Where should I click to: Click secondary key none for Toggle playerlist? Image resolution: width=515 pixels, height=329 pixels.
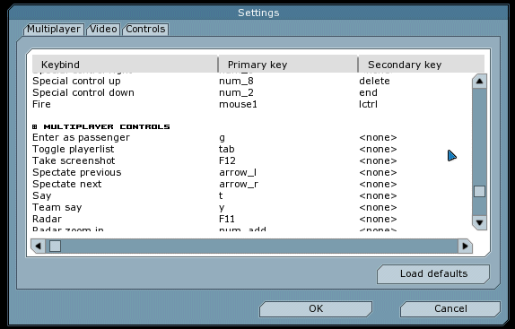click(x=378, y=149)
